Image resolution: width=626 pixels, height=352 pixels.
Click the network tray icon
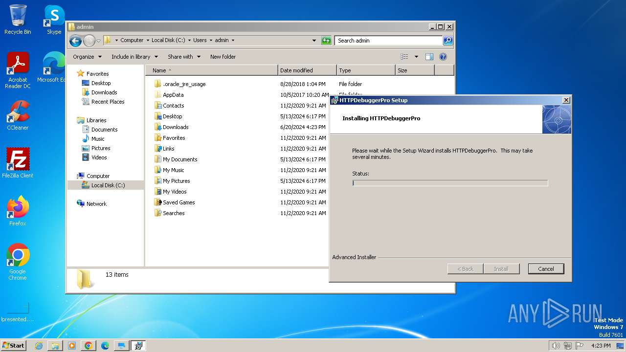568,346
